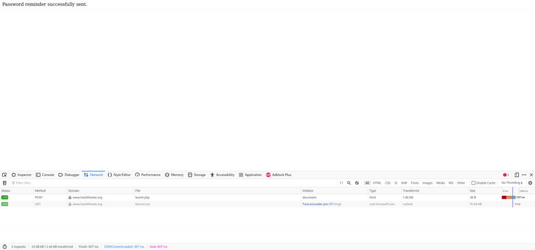535x250 pixels.
Task: Switch to the Console tab
Action: (x=45, y=175)
